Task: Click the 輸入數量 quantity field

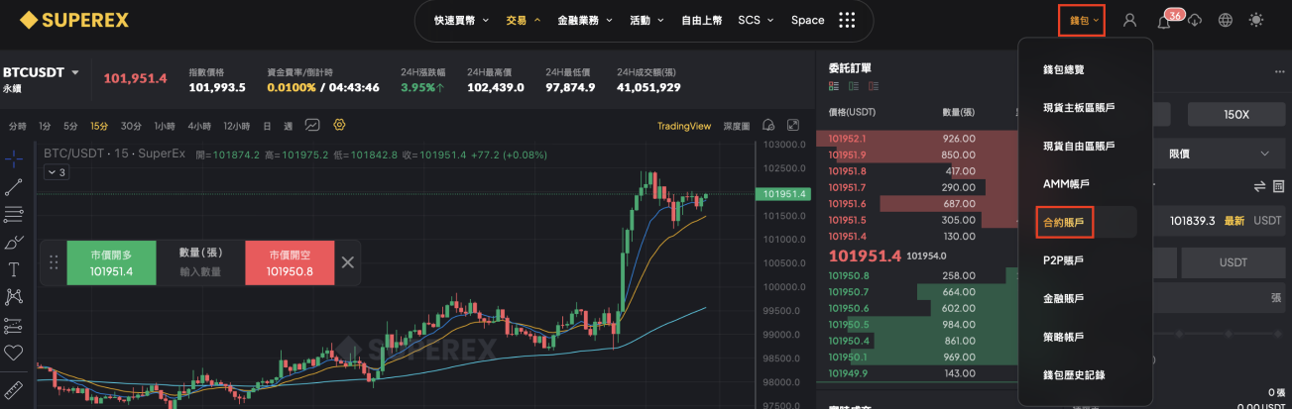Action: [x=200, y=271]
